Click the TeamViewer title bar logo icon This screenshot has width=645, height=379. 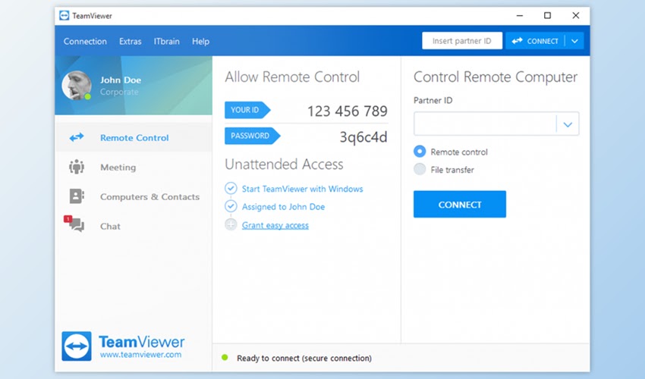pyautogui.click(x=64, y=16)
